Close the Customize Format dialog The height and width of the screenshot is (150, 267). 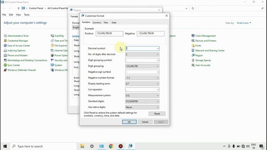coord(166,16)
